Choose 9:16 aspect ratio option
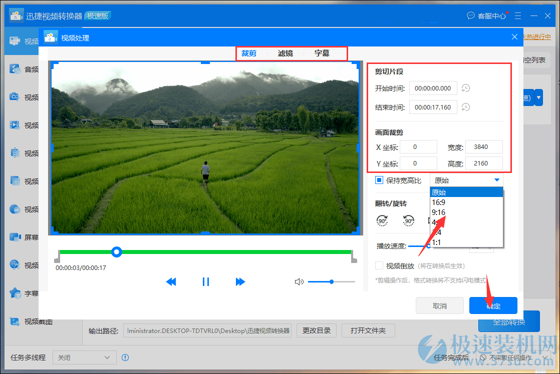Screen dimensions: 560x374 pos(466,212)
